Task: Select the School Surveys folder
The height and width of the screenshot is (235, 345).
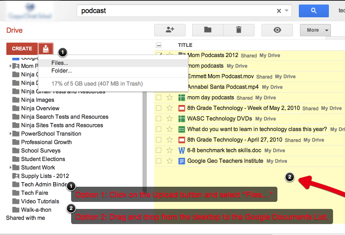Action: click(41, 150)
